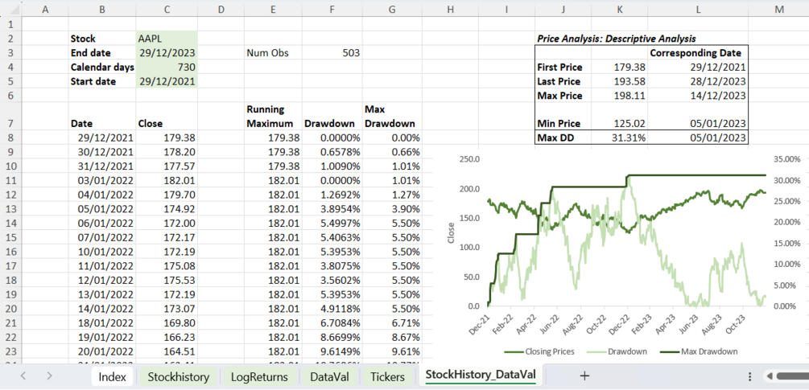This screenshot has width=809, height=390.
Task: Select max drawdown cell 8.67%
Action: (x=391, y=337)
